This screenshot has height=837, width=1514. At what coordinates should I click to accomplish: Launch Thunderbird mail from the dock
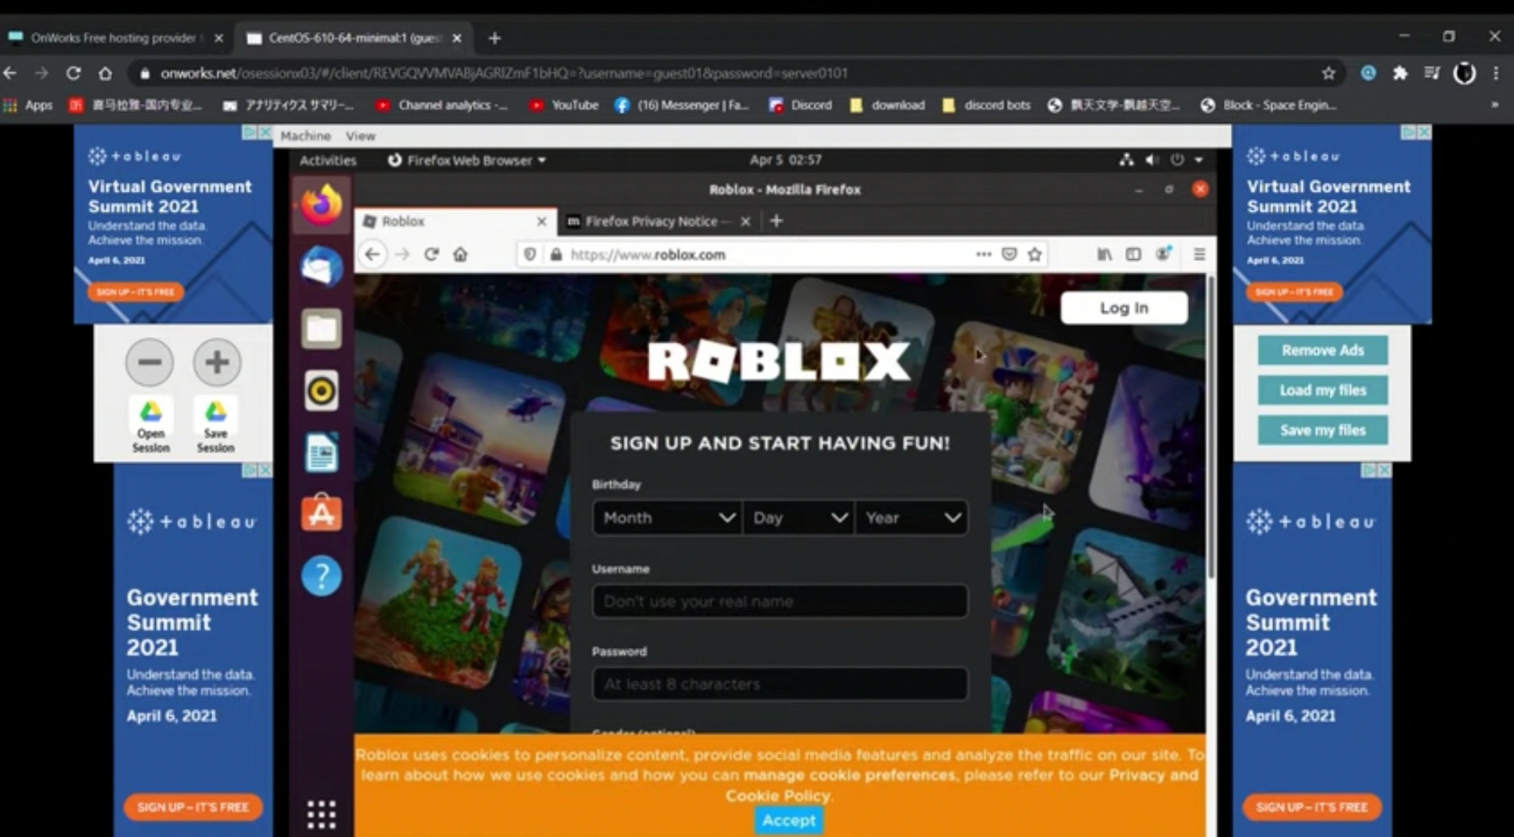321,266
